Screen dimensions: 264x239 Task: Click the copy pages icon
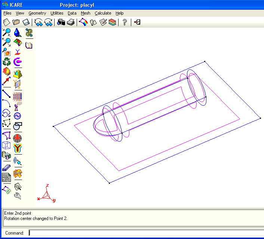pyautogui.click(x=93, y=22)
